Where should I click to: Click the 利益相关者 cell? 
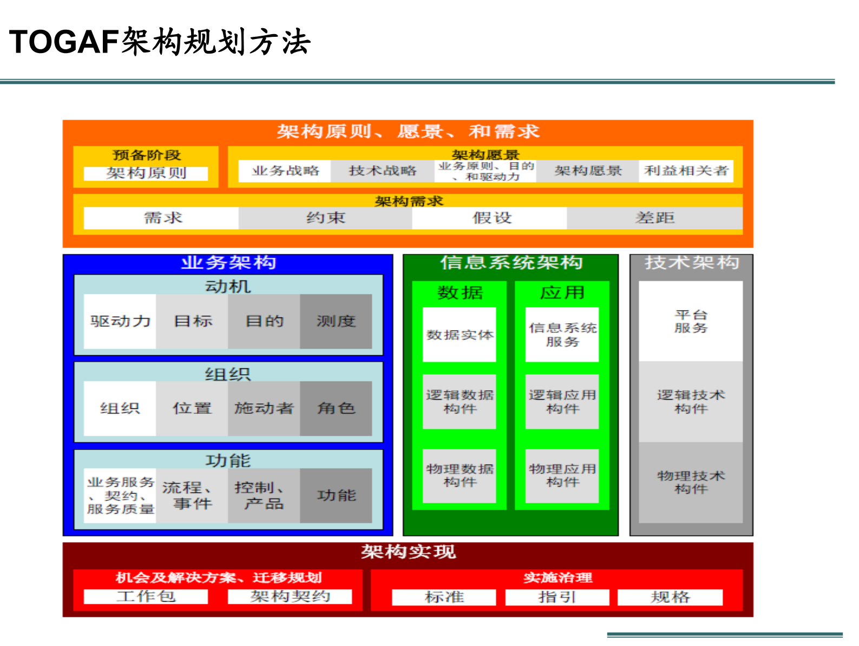(x=686, y=171)
